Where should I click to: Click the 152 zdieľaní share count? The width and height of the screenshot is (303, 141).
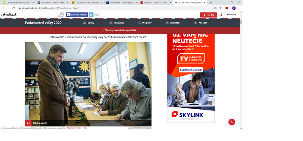(x=62, y=15)
